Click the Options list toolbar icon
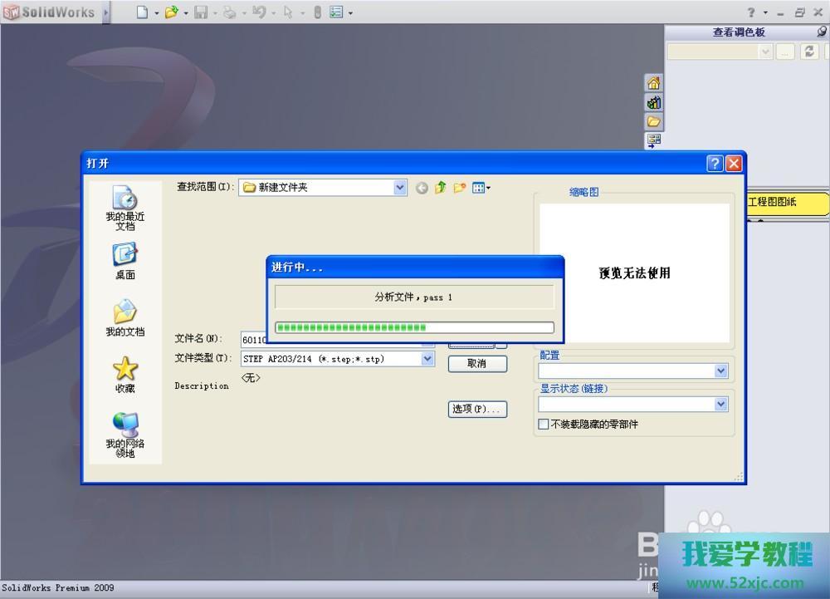Screen dimensions: 830x599 (336, 12)
